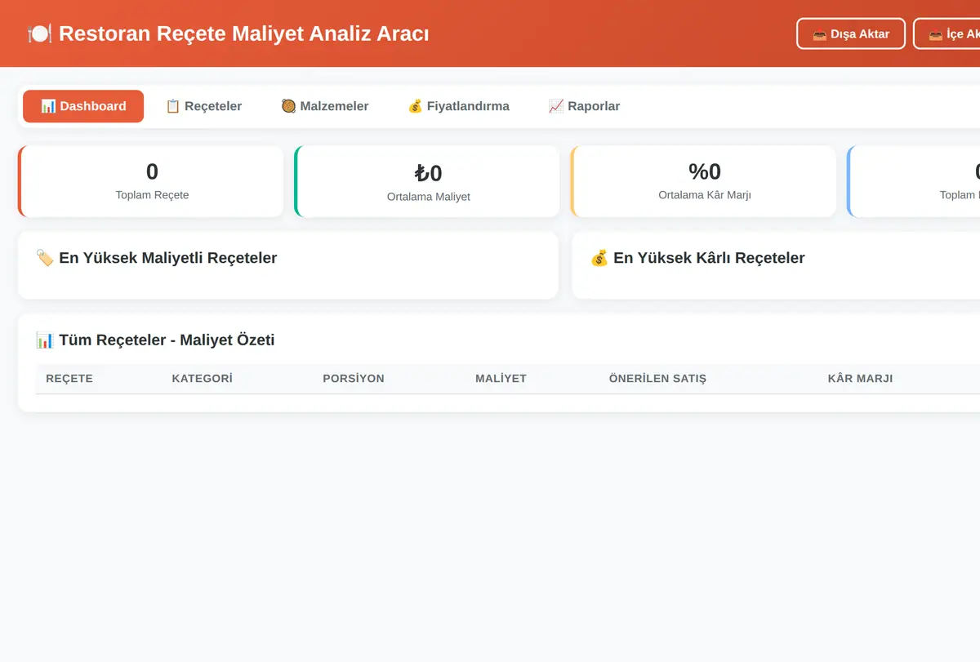Click the ÖNERİLEN SATIŞ column header

(657, 379)
